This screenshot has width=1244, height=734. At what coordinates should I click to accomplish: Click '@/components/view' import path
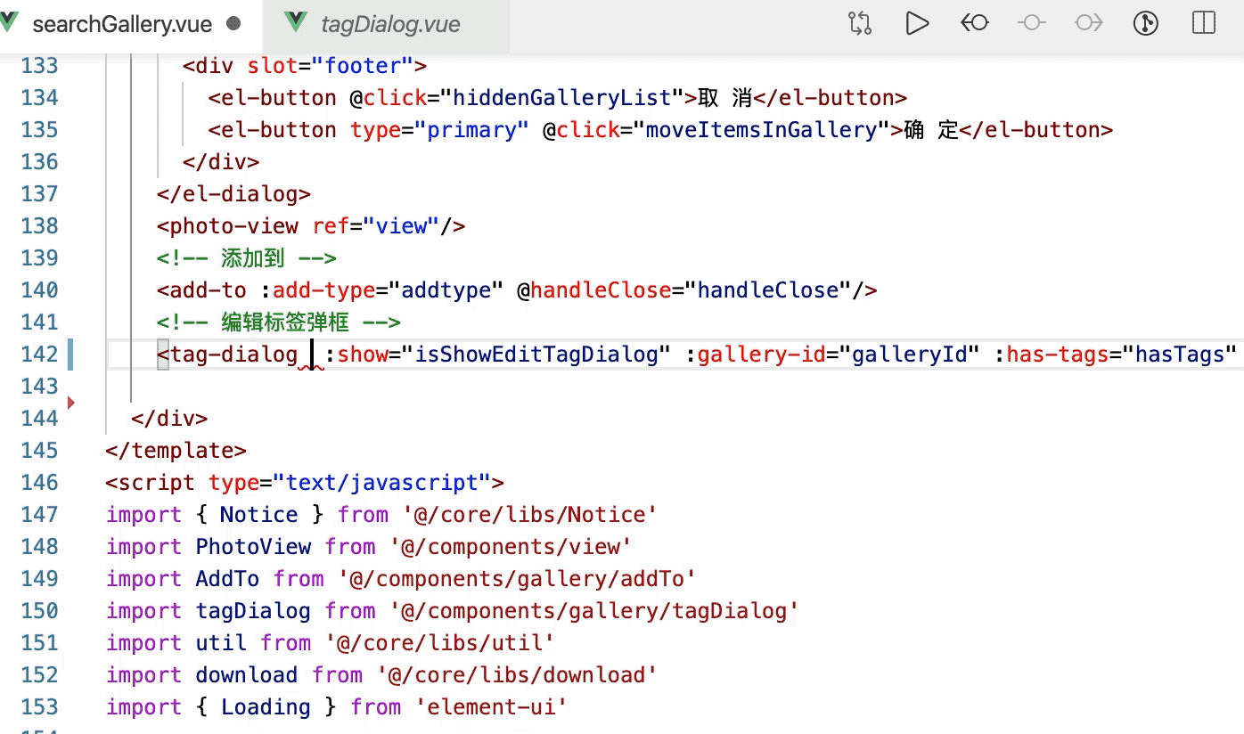511,546
